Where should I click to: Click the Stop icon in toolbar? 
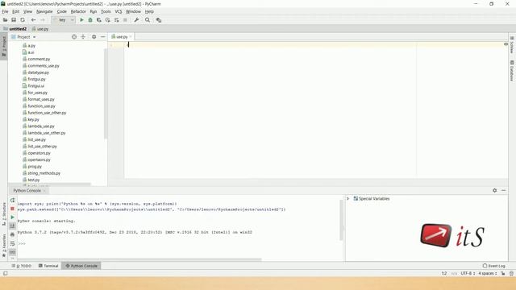[x=125, y=20]
